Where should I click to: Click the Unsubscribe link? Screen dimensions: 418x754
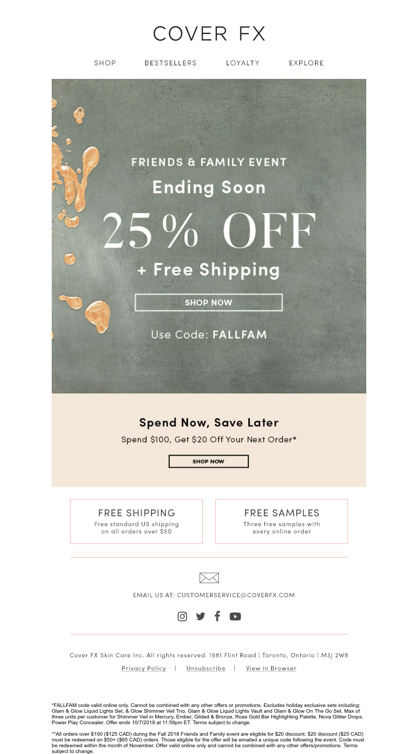point(206,669)
